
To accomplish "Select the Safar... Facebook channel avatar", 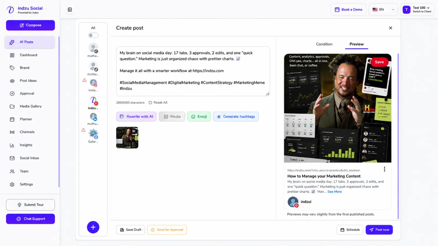I will click(x=93, y=134).
